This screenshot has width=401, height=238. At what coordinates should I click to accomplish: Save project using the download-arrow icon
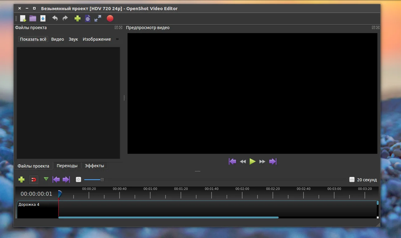click(43, 18)
